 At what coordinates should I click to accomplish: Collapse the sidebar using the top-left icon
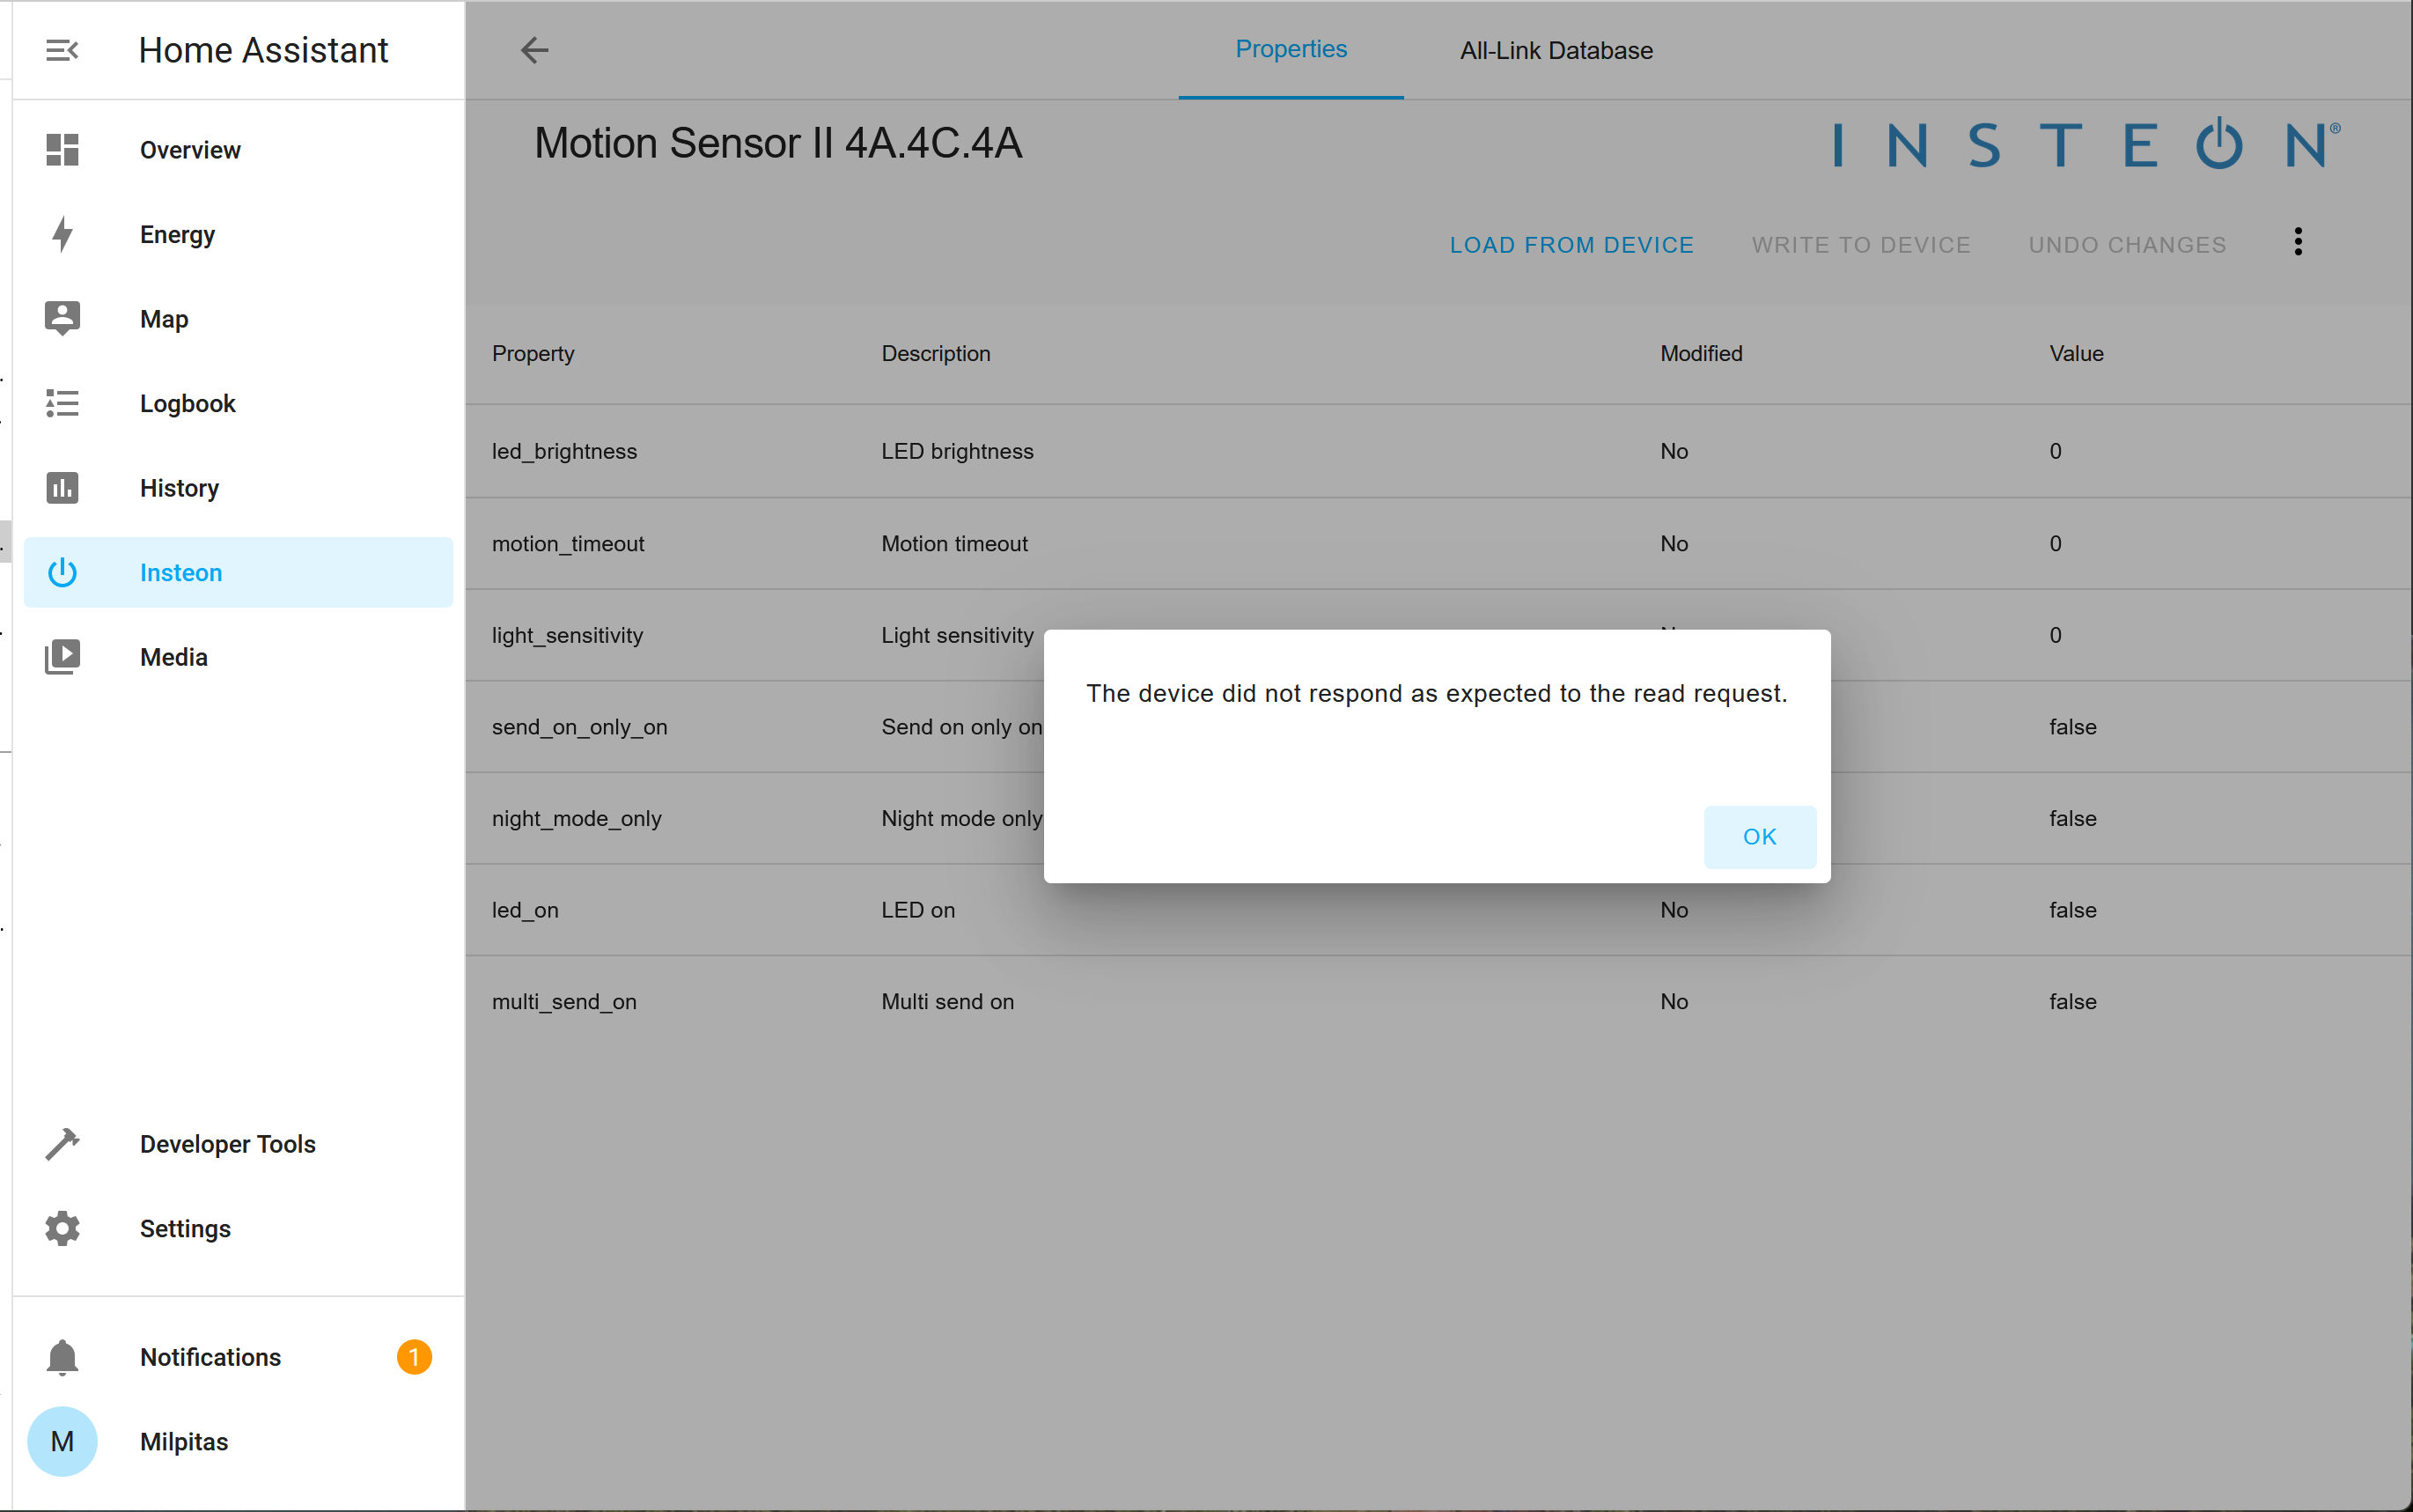(x=62, y=49)
